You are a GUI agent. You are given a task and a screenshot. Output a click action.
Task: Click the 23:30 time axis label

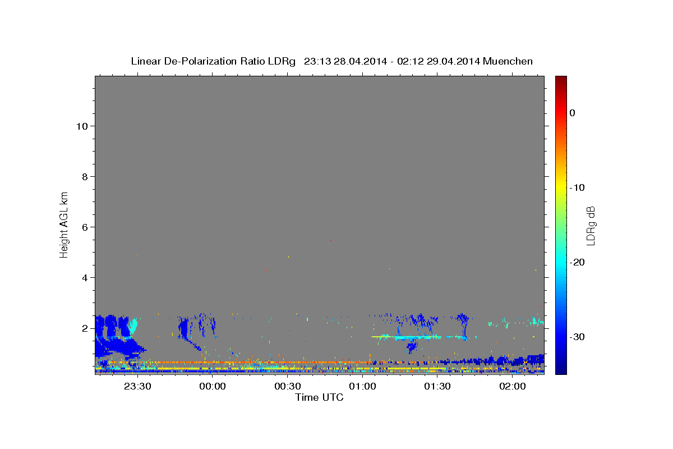pyautogui.click(x=137, y=386)
